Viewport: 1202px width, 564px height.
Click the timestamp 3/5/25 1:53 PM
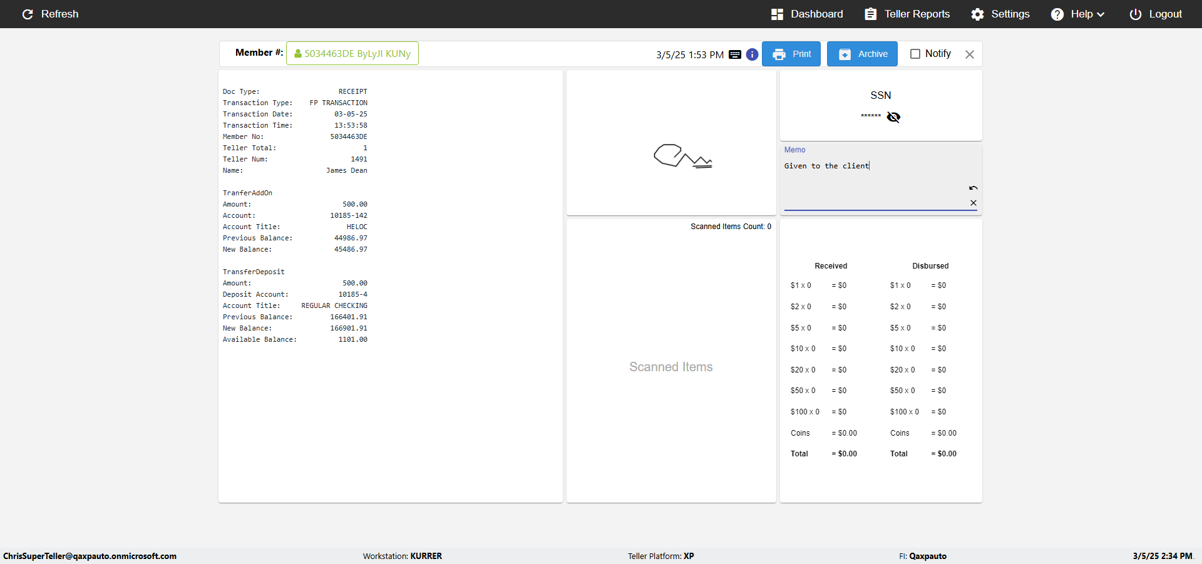690,55
